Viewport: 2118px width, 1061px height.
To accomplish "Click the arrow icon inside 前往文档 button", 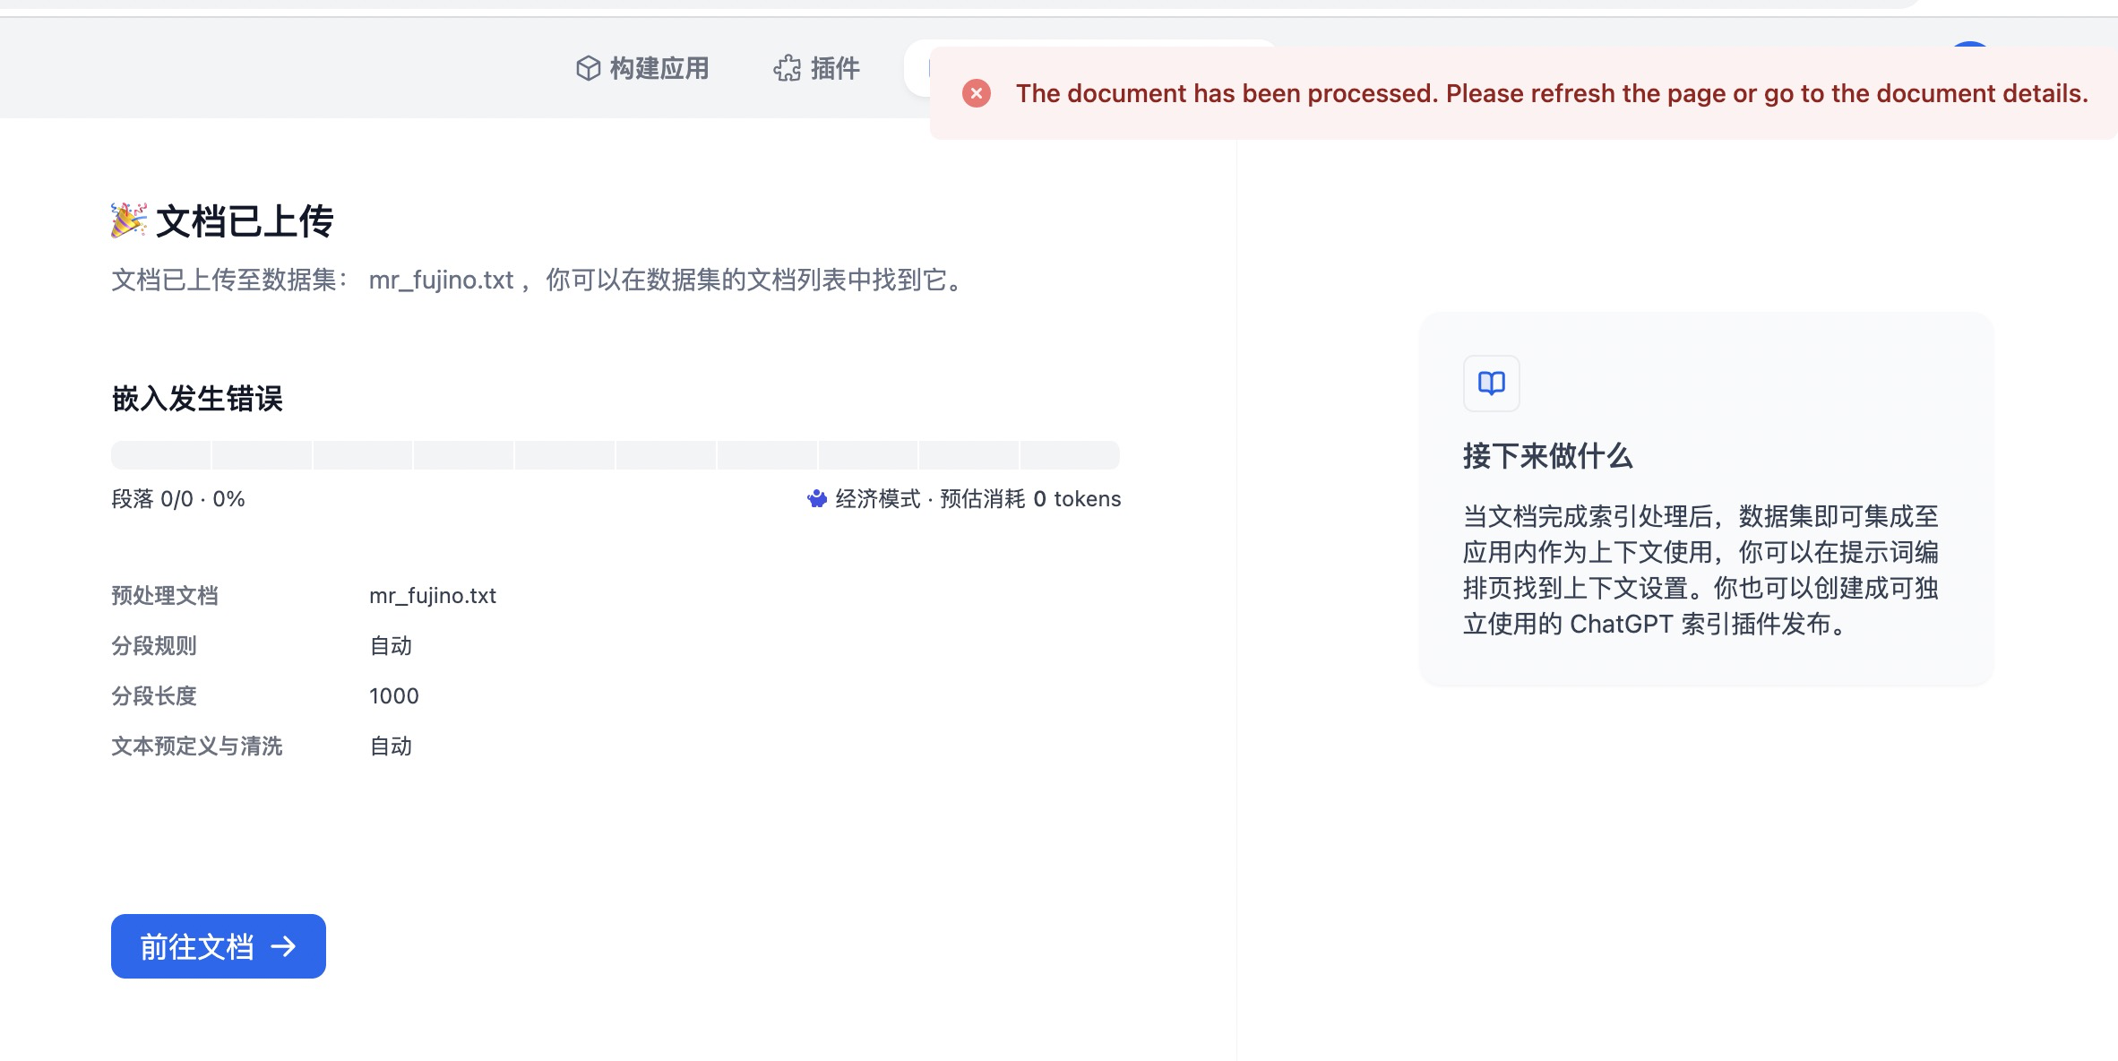I will point(285,946).
